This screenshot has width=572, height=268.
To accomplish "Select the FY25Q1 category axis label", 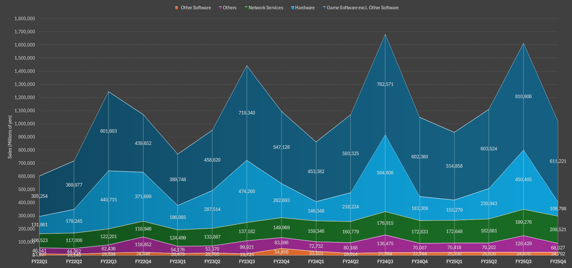I will click(x=454, y=262).
